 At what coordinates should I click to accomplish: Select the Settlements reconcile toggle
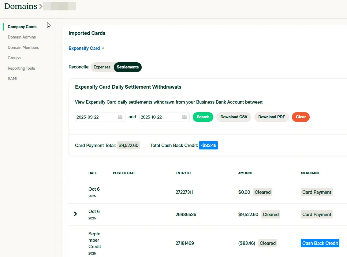(x=128, y=67)
